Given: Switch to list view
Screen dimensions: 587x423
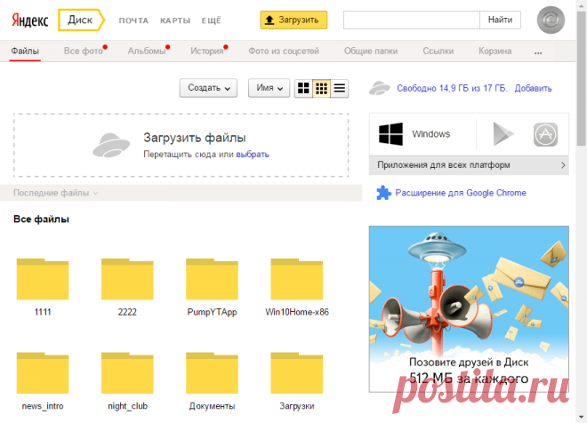Looking at the screenshot, I should tap(340, 88).
